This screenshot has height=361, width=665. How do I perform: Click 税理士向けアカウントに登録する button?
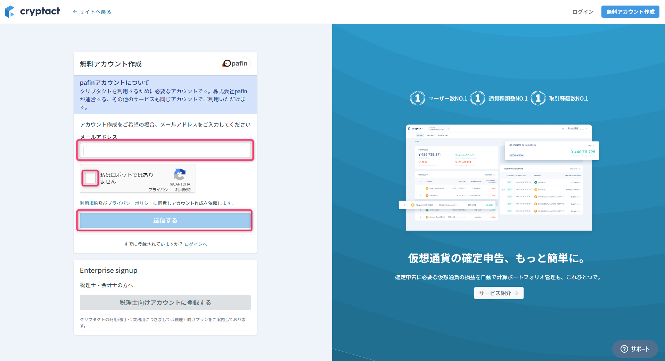pyautogui.click(x=165, y=302)
